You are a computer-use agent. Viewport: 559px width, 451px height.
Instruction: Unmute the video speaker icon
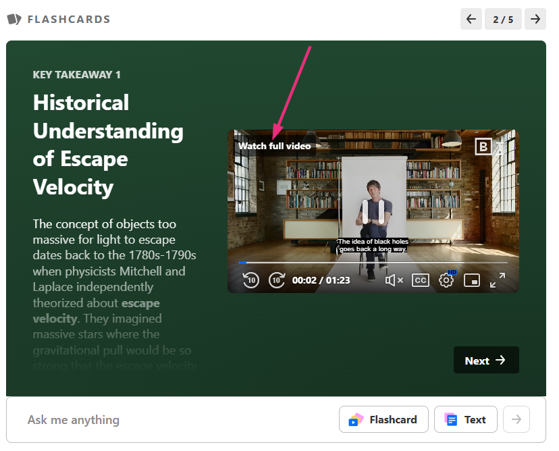pos(394,280)
